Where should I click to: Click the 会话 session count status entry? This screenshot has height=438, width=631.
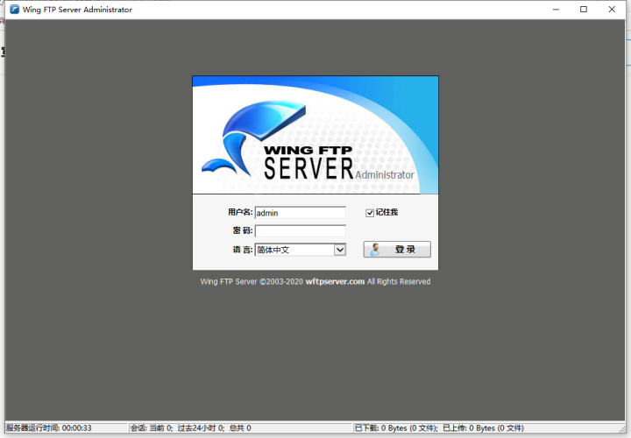coord(190,428)
